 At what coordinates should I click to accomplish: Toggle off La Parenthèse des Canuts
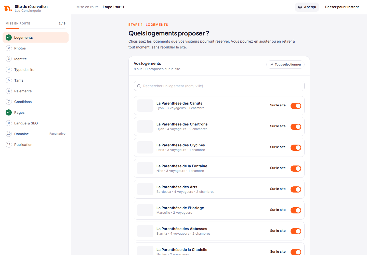[x=296, y=106]
